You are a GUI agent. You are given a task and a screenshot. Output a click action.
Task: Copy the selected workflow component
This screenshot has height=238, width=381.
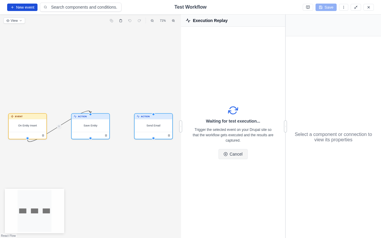[111, 21]
